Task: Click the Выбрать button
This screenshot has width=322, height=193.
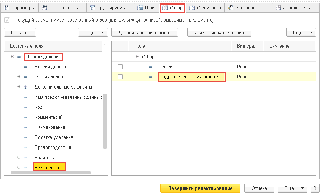Action: pyautogui.click(x=20, y=32)
